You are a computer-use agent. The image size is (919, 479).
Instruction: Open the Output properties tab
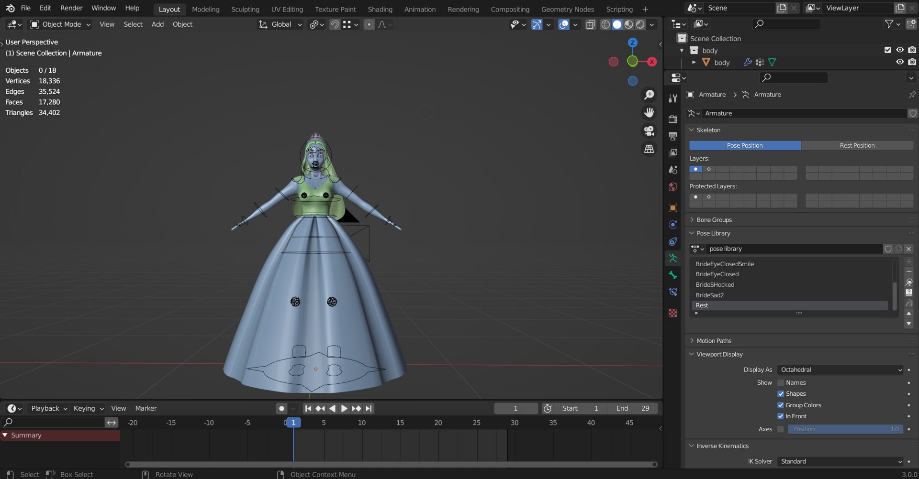(x=673, y=136)
